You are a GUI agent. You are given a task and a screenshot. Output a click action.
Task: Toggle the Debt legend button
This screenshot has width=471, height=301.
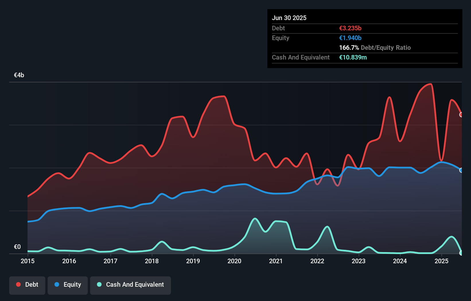[27, 285]
